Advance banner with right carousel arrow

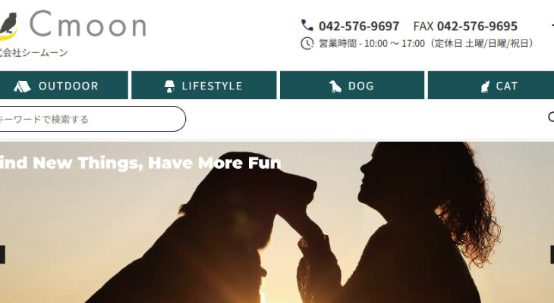click(552, 255)
